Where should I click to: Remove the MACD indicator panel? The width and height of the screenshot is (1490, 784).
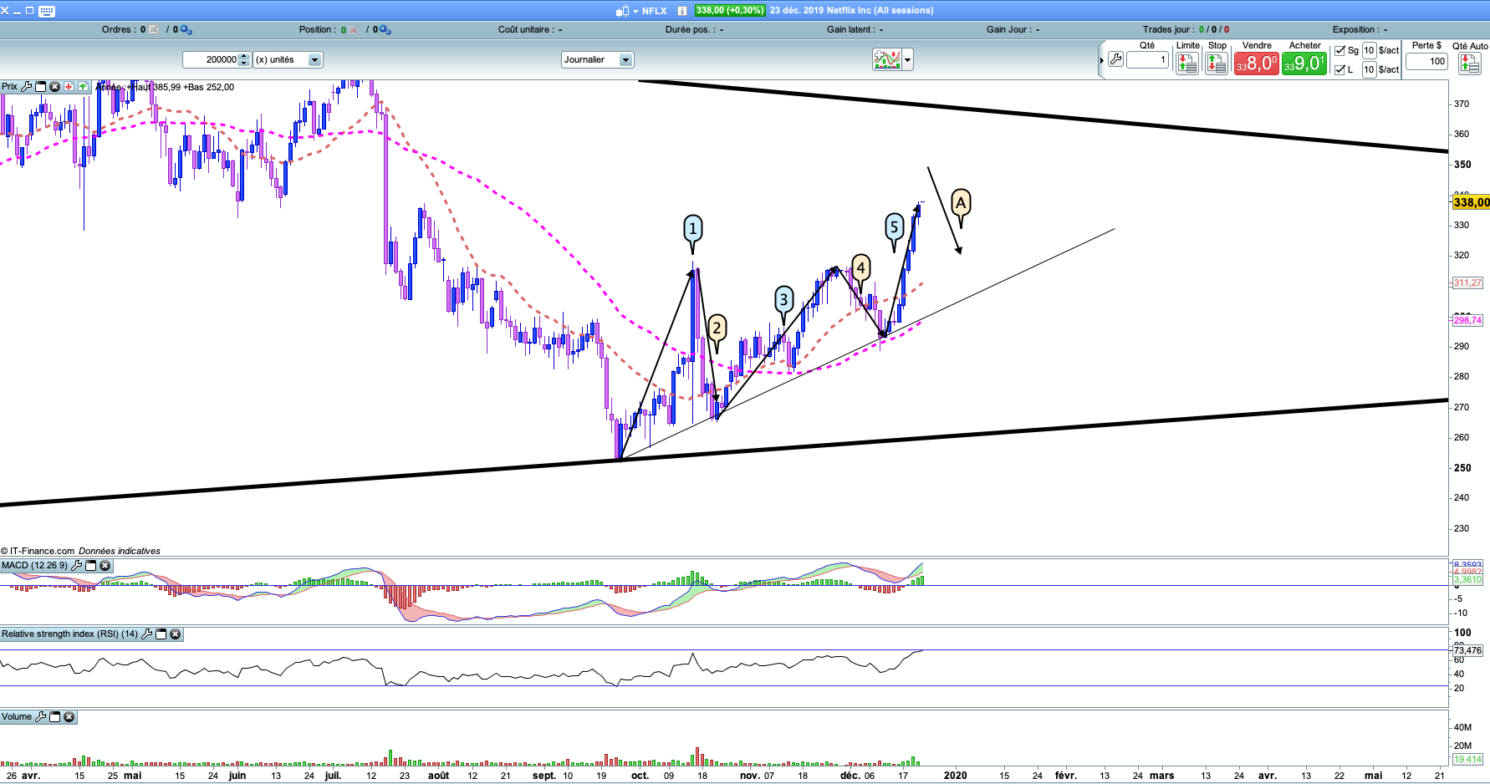pos(105,566)
